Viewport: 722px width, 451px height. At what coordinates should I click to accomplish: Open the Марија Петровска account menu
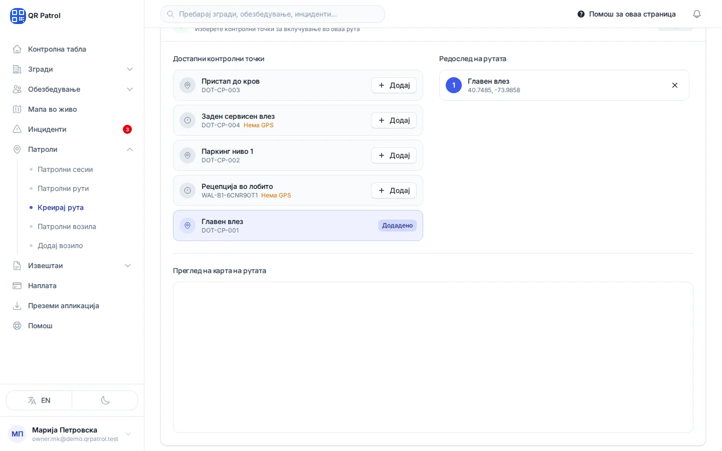pyautogui.click(x=72, y=434)
